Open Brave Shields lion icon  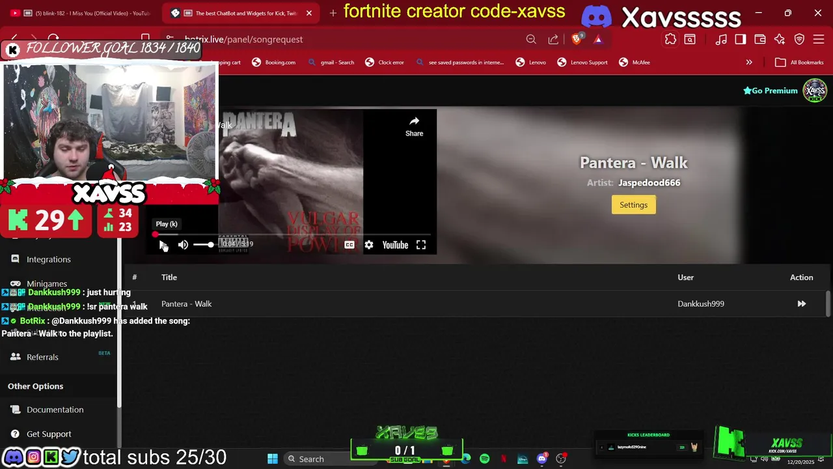tap(577, 39)
